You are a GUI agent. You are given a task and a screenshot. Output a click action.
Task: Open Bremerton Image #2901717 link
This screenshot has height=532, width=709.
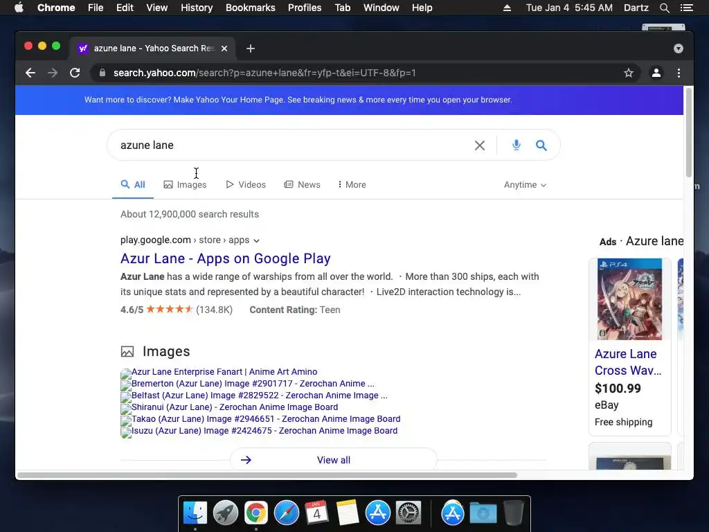(253, 384)
